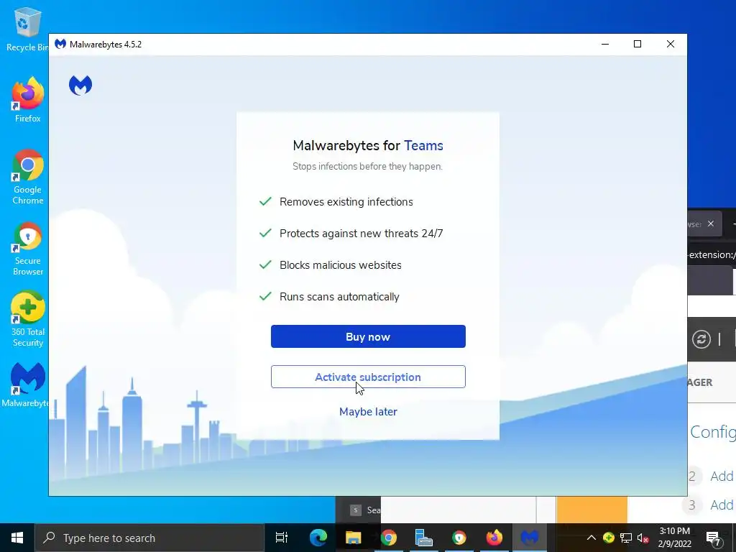
Task: Open File Explorer from the taskbar
Action: [353, 538]
